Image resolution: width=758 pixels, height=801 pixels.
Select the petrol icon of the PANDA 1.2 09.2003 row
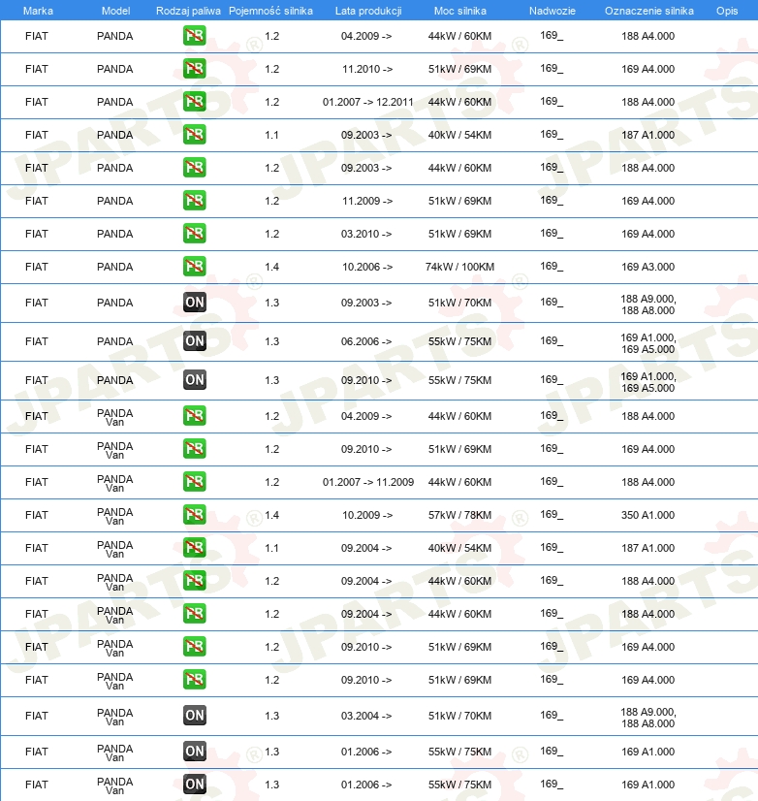195,168
